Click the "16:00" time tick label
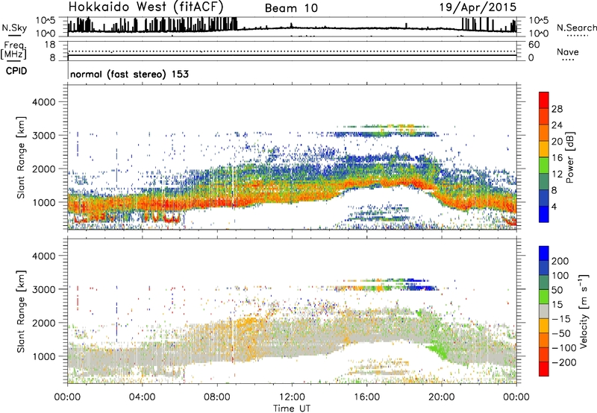This screenshot has width=597, height=413. click(366, 397)
